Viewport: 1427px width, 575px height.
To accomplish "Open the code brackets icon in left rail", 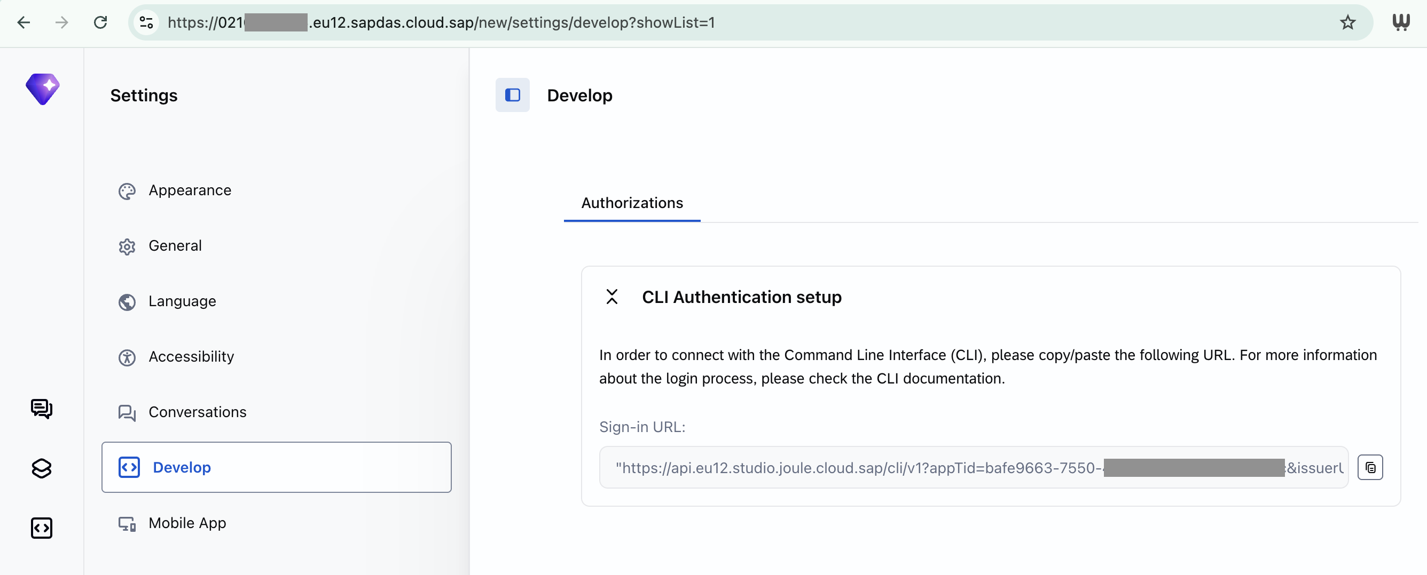I will coord(42,528).
